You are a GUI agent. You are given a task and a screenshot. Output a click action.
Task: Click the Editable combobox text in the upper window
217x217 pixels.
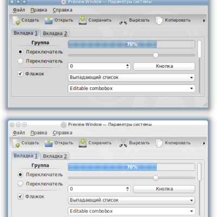click(x=91, y=88)
